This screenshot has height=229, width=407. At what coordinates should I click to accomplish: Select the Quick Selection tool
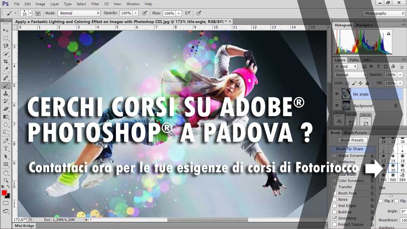pyautogui.click(x=6, y=54)
